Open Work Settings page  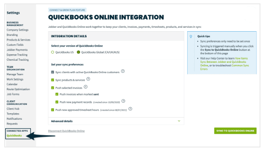[x=15, y=79]
